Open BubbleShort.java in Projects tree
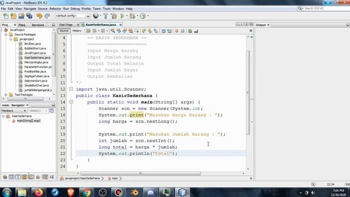The width and height of the screenshot is (350, 197). pyautogui.click(x=35, y=48)
